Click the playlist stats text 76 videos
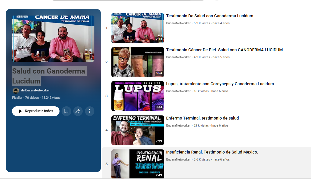Screen dimensions: 311x179 click(x=32, y=98)
